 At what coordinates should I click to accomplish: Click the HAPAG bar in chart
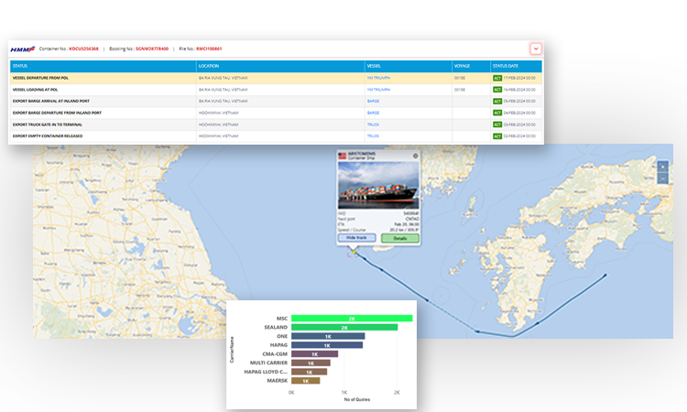click(327, 345)
